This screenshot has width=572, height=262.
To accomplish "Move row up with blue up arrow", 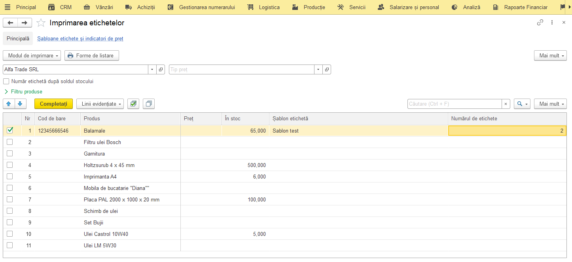I will point(9,104).
